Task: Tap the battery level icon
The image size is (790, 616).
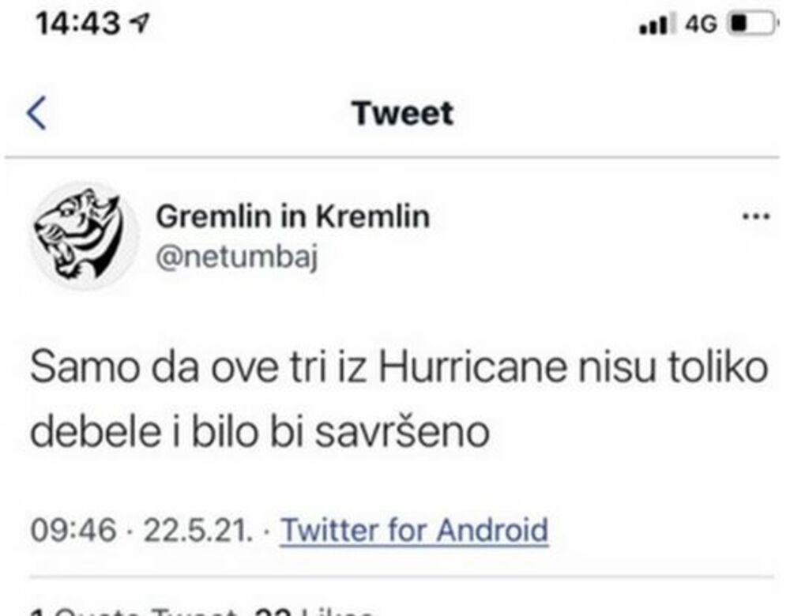Action: (x=751, y=24)
